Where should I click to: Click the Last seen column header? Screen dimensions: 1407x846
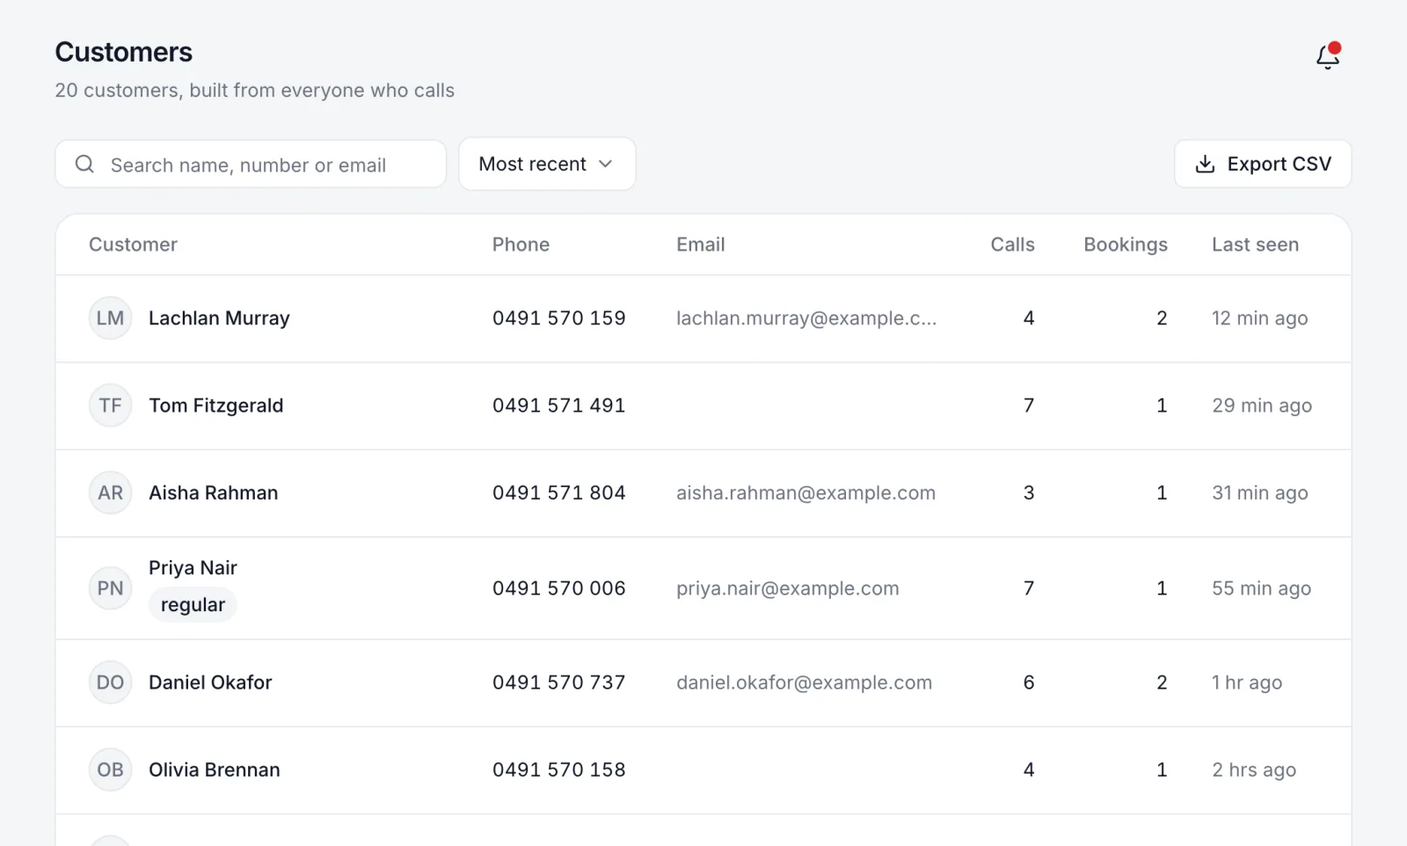click(1255, 244)
